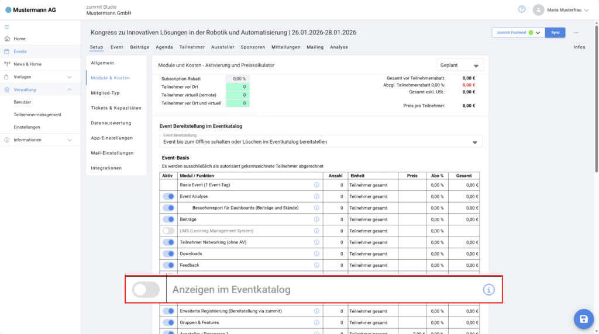Click the Teilnehmer vor Ort number field

[237, 87]
